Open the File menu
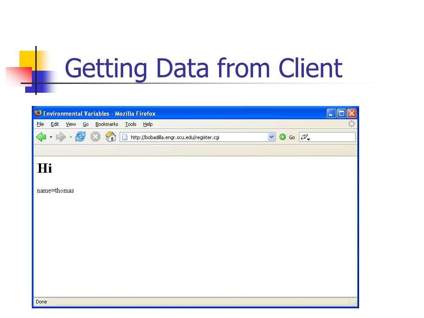 [40, 124]
